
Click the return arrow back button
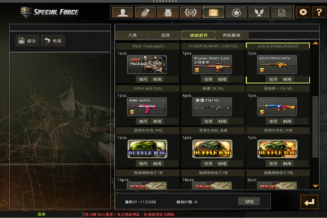click(309, 202)
